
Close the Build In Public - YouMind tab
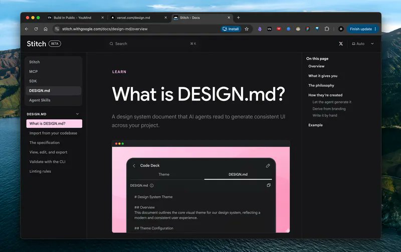pyautogui.click(x=103, y=18)
